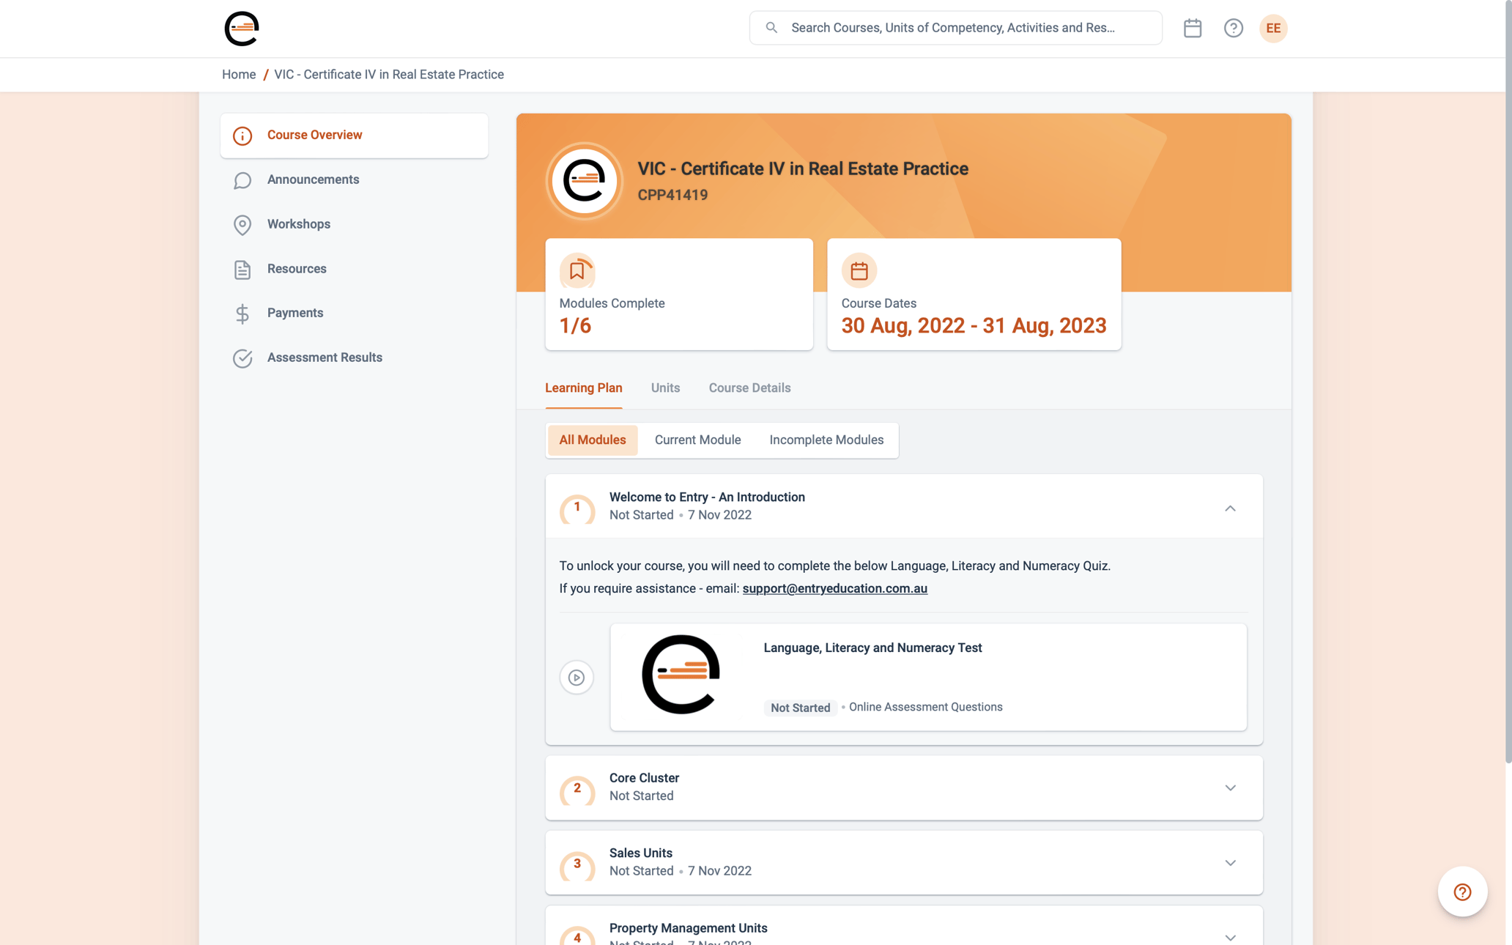
Task: Filter by Current Module
Action: point(697,440)
